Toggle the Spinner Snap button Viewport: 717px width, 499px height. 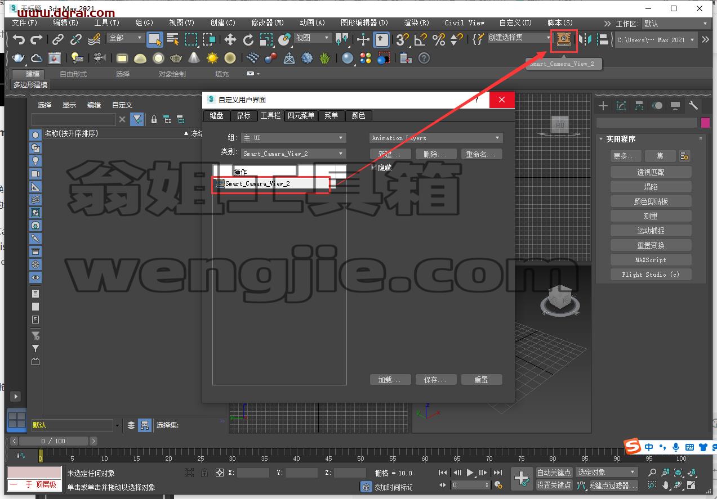[x=456, y=39]
